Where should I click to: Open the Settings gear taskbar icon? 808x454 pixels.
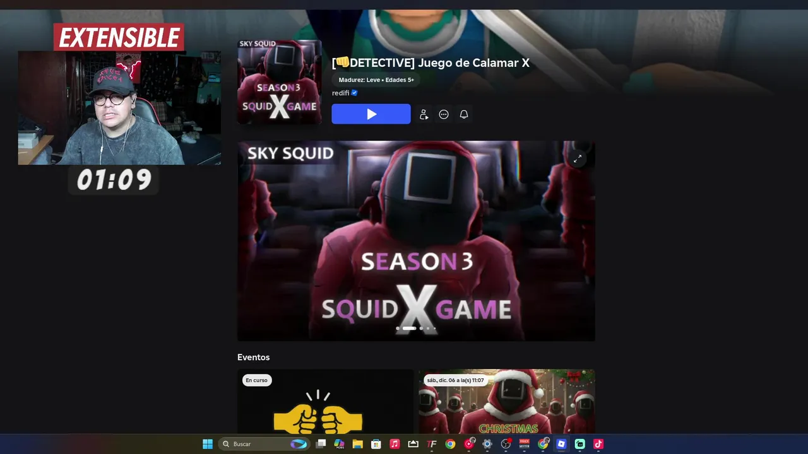pyautogui.click(x=487, y=444)
